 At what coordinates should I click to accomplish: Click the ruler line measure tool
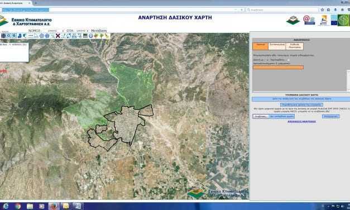click(31, 36)
